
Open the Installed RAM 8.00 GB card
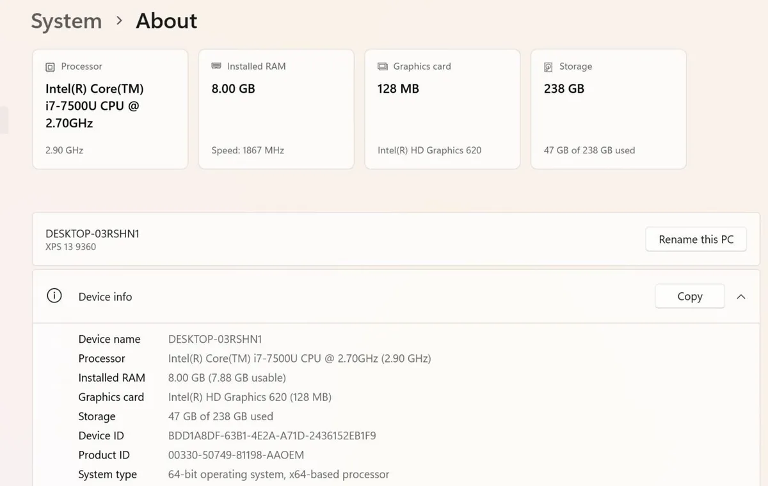coord(276,109)
